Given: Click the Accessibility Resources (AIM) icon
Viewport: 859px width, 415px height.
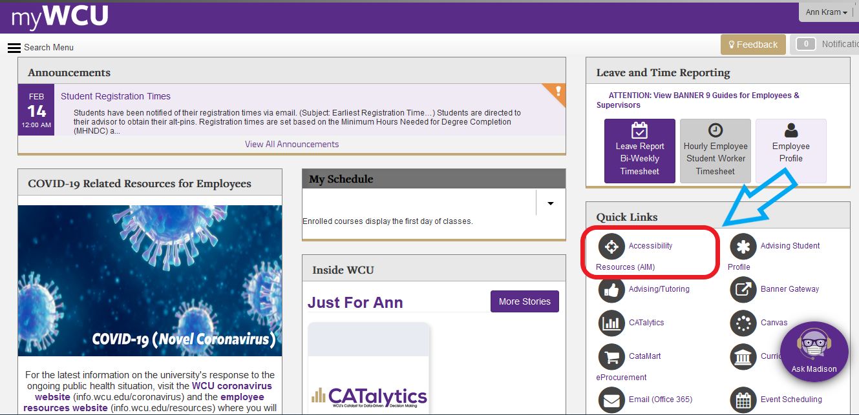Looking at the screenshot, I should click(611, 246).
